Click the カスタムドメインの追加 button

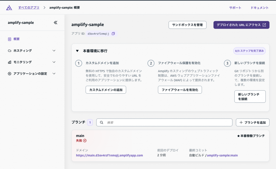(105, 90)
